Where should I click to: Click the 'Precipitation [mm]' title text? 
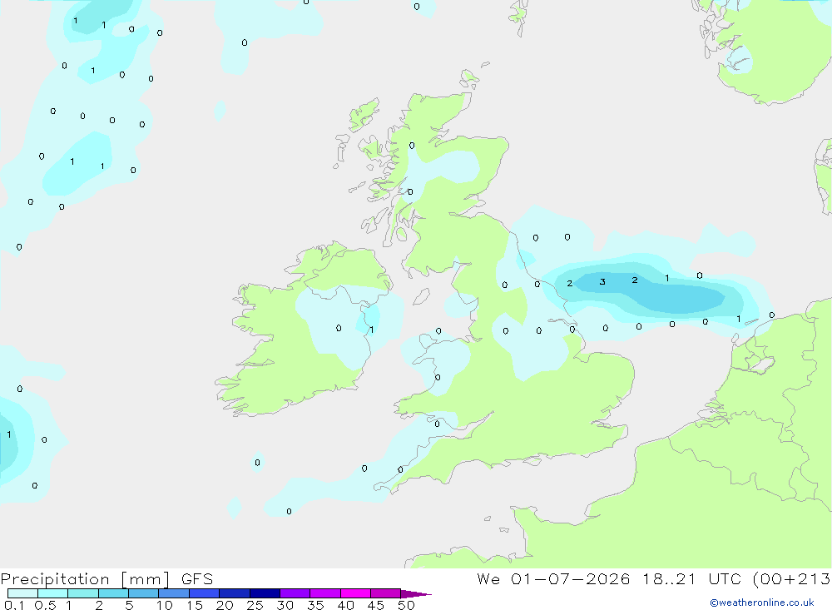(85, 579)
